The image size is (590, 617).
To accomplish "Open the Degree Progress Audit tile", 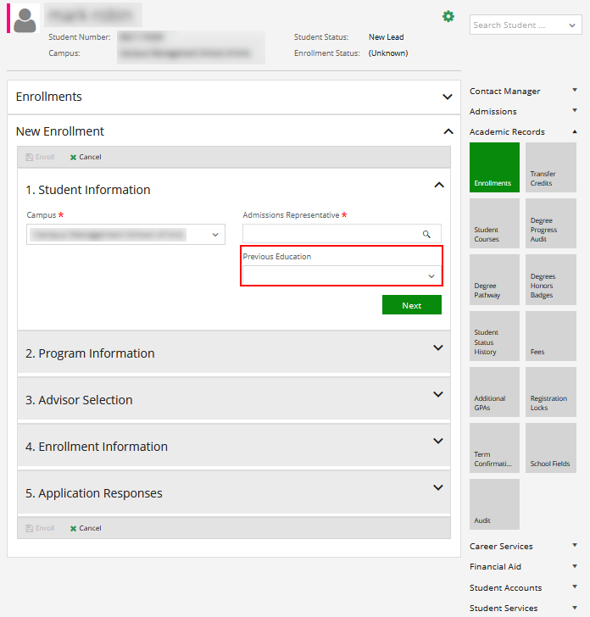I will click(x=551, y=223).
